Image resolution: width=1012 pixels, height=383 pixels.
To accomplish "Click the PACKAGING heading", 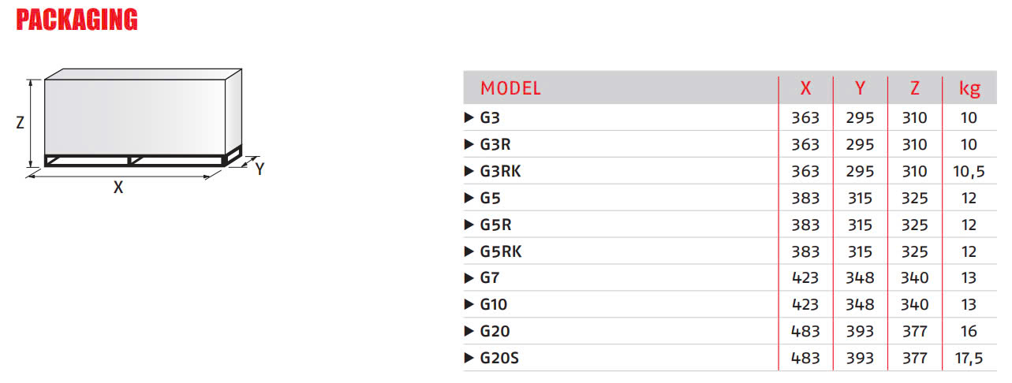I will click(x=77, y=20).
